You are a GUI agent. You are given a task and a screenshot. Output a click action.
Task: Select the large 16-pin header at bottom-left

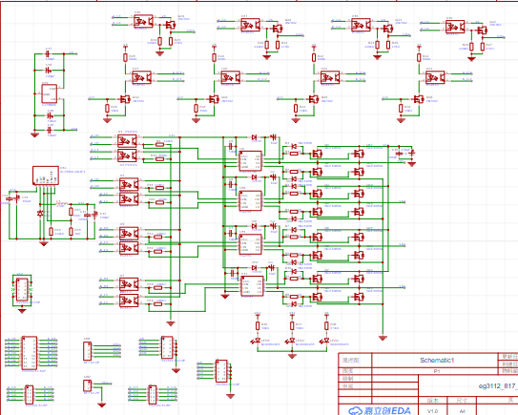coord(30,353)
